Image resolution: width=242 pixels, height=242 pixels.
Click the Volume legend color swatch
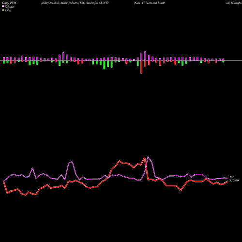3,6
